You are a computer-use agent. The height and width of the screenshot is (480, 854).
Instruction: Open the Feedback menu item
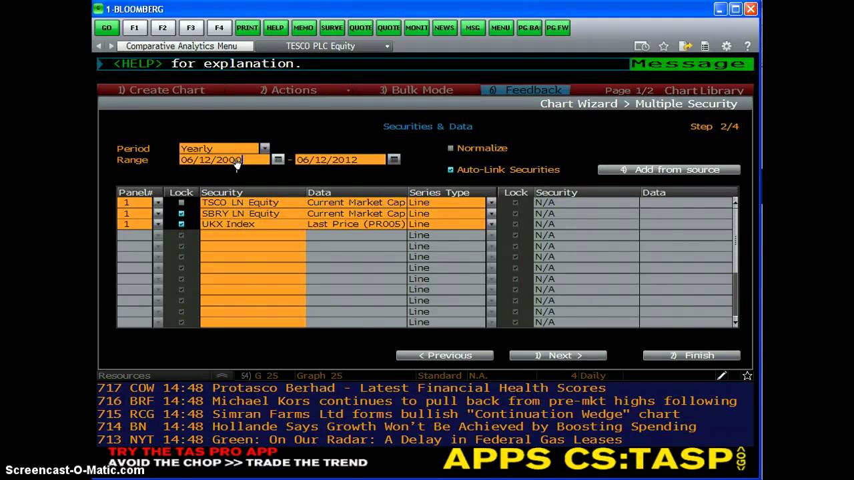tap(526, 90)
